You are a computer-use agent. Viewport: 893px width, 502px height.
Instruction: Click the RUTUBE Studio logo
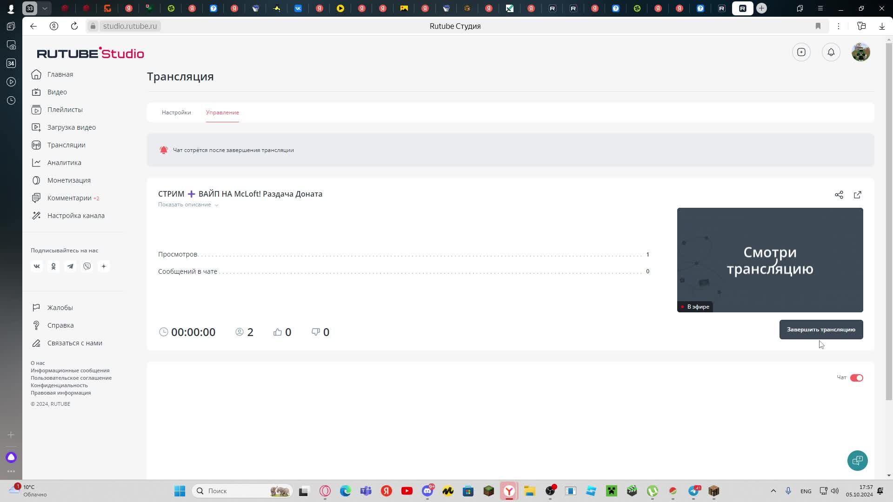tap(90, 53)
